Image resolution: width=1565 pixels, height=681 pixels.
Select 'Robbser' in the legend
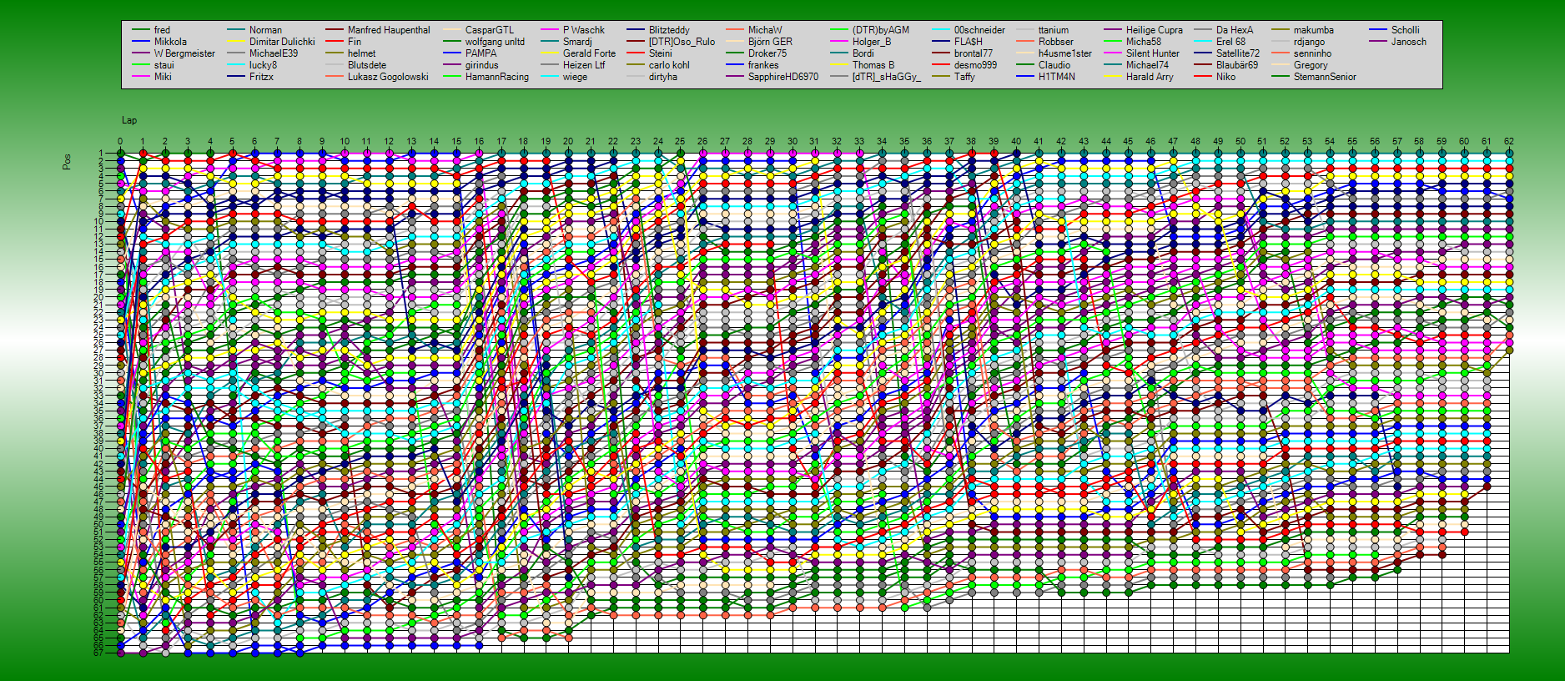pos(1056,42)
